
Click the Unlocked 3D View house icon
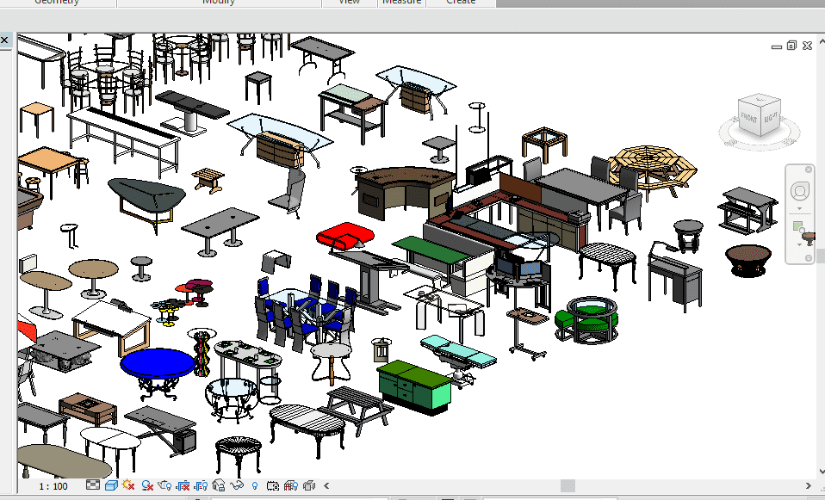click(x=219, y=486)
